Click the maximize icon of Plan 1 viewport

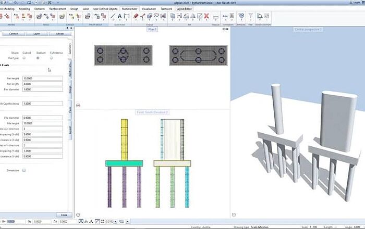[224, 30]
